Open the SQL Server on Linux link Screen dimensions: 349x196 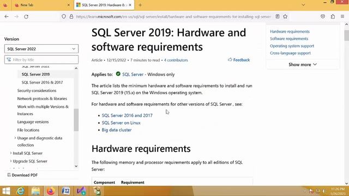coord(121,122)
